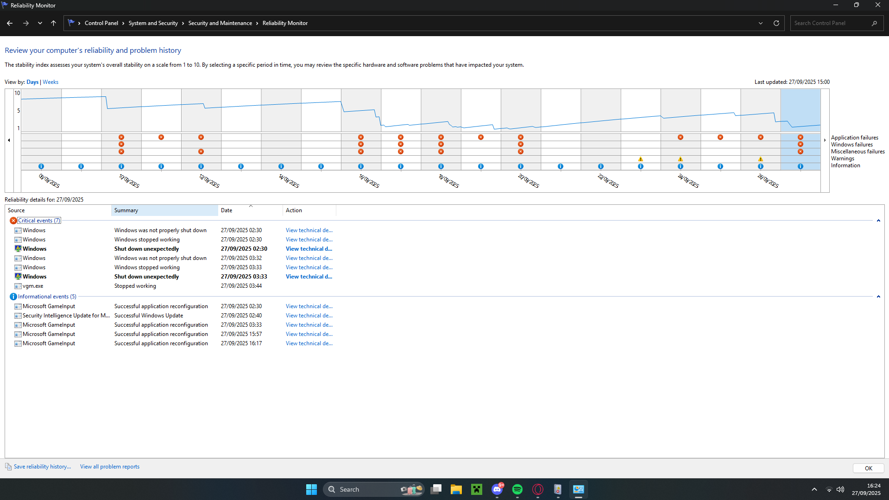Open Task View from the taskbar
Viewport: 889px width, 500px height.
436,489
